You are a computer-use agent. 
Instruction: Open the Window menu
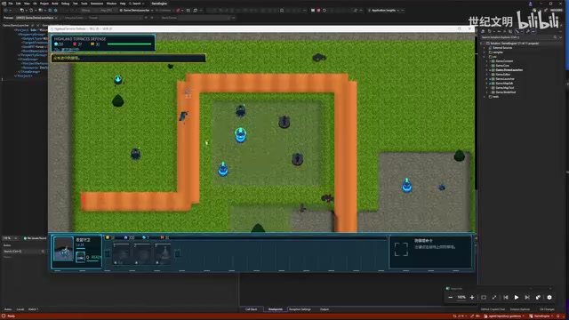pyautogui.click(x=111, y=4)
